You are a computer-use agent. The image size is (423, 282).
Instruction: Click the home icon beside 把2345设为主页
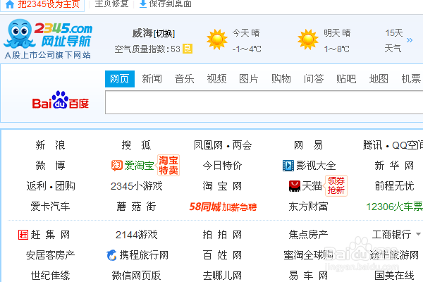point(10,4)
